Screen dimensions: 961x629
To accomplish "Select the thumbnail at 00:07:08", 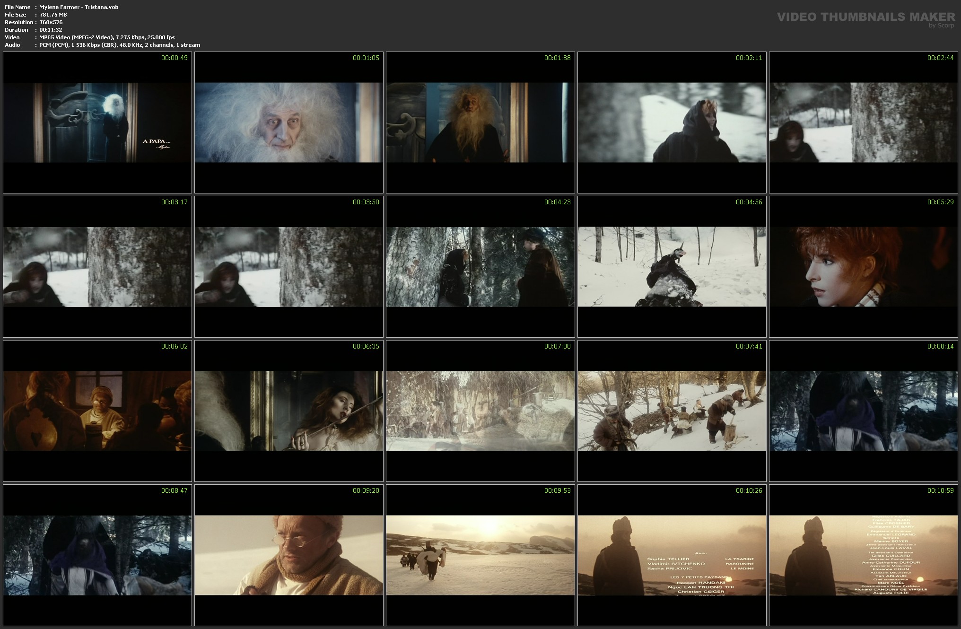I will click(480, 411).
